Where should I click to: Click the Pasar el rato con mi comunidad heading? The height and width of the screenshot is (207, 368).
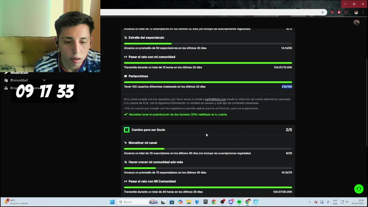tap(152, 57)
